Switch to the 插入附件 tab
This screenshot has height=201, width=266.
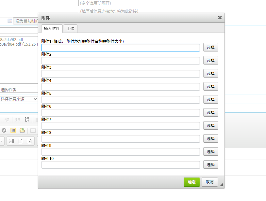[x=52, y=29]
